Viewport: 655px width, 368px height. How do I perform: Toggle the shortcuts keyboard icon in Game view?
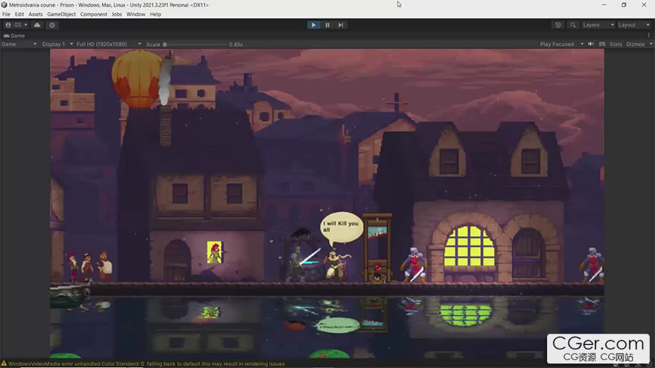(x=602, y=44)
